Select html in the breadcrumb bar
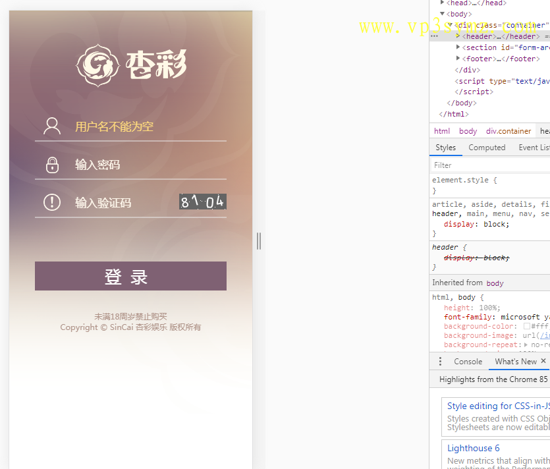The height and width of the screenshot is (469, 550). [x=442, y=131]
